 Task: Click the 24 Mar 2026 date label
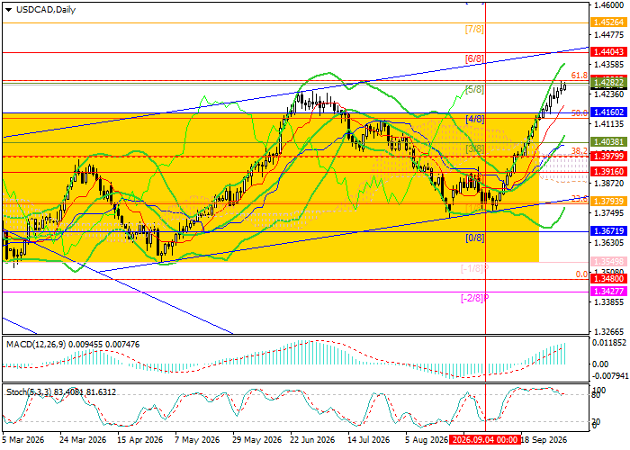click(x=83, y=439)
